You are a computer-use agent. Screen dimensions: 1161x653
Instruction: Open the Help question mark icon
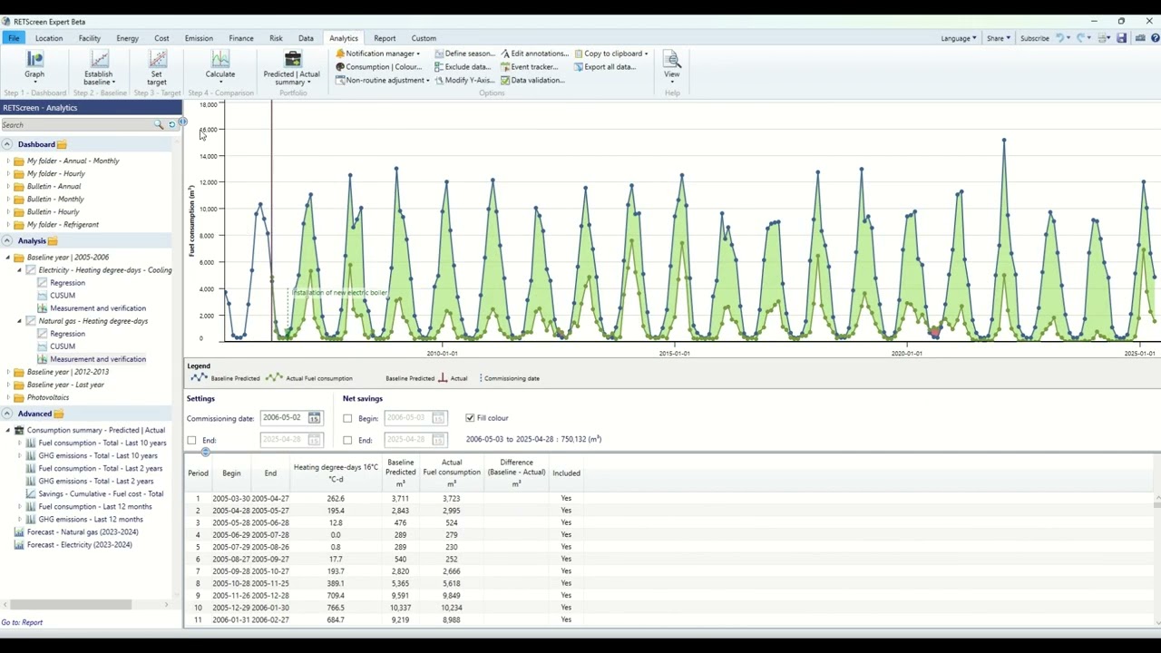[1156, 38]
